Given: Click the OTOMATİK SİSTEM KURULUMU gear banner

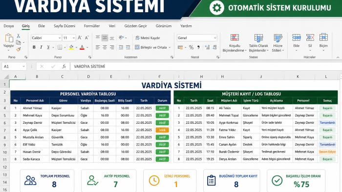Looking at the screenshot, I should point(271,8).
